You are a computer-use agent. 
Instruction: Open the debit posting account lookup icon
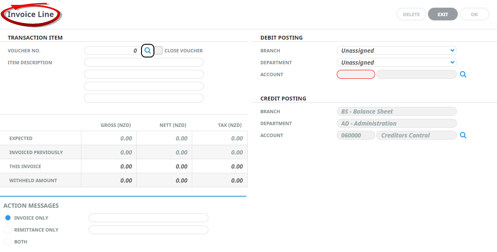463,74
